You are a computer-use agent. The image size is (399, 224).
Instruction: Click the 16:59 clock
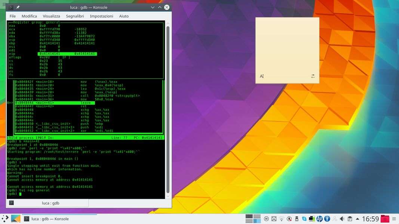pyautogui.click(x=370, y=219)
